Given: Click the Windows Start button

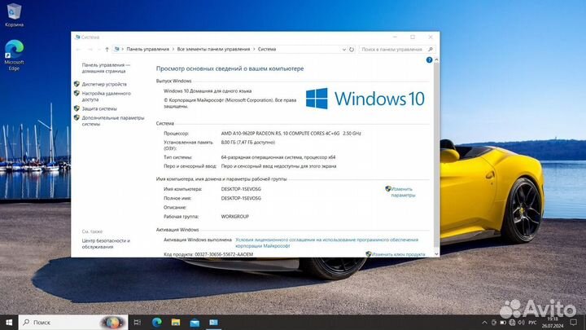Looking at the screenshot, I should [9, 323].
